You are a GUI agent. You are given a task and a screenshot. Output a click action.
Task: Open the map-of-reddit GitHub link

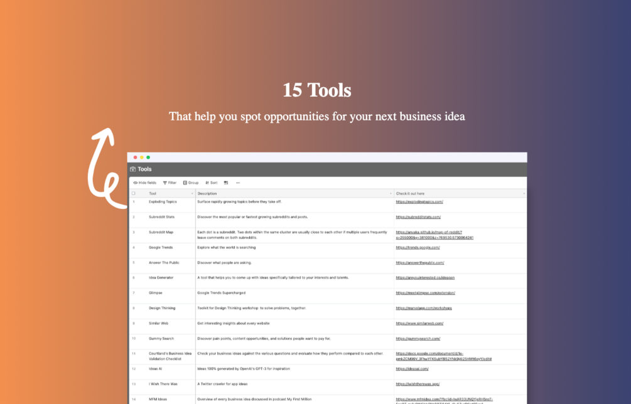[x=434, y=235]
